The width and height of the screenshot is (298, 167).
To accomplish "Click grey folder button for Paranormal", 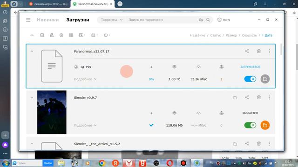I will pyautogui.click(x=265, y=79).
